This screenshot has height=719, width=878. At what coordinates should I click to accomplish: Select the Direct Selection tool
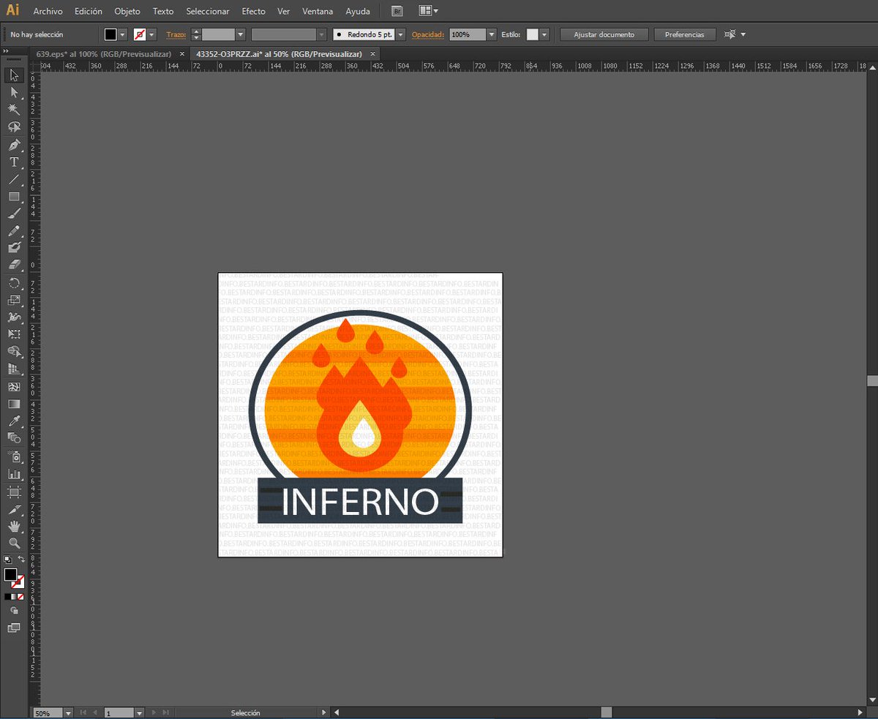pos(13,92)
